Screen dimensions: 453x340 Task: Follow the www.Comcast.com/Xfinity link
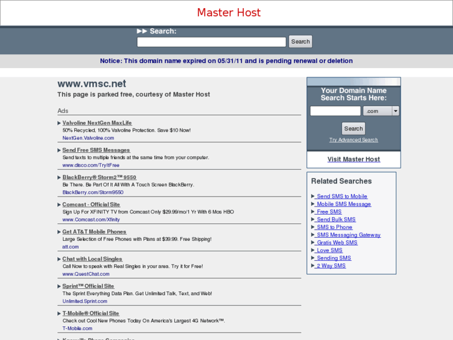(x=91, y=220)
